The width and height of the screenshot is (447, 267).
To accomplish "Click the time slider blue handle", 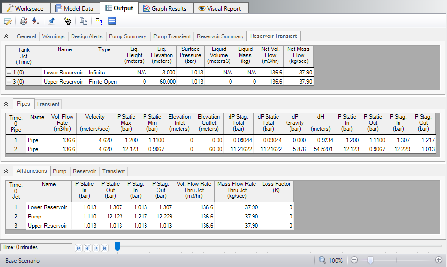I will (117, 247).
